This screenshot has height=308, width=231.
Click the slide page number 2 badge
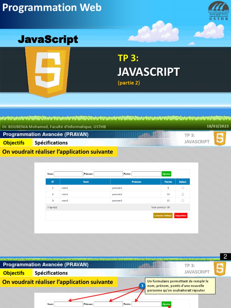(225, 256)
